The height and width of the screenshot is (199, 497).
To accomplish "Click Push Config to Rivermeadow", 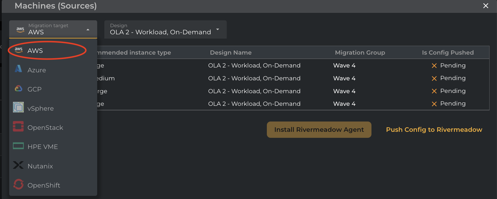I will point(434,130).
